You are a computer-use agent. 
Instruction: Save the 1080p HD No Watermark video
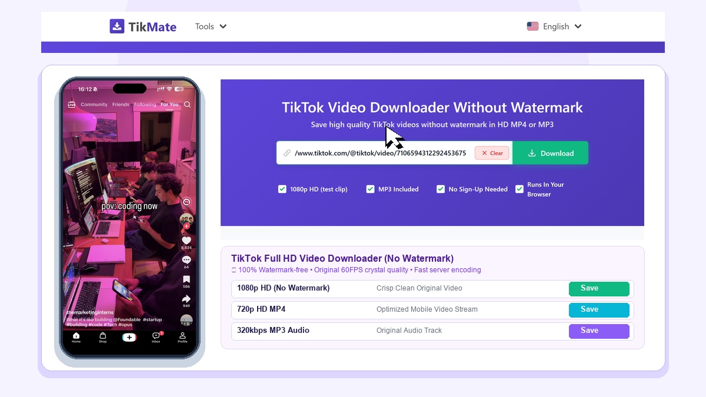[x=599, y=289]
